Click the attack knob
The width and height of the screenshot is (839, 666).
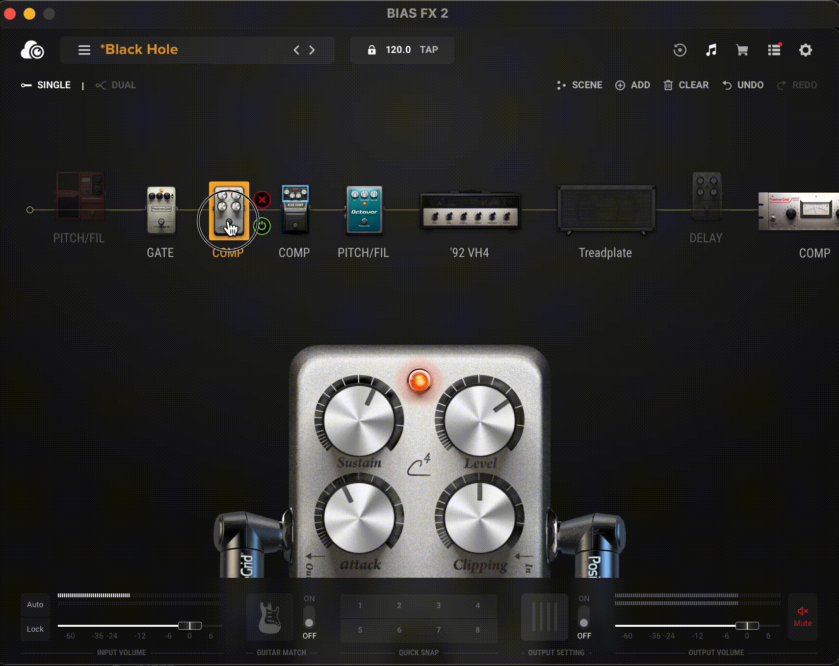click(x=359, y=517)
